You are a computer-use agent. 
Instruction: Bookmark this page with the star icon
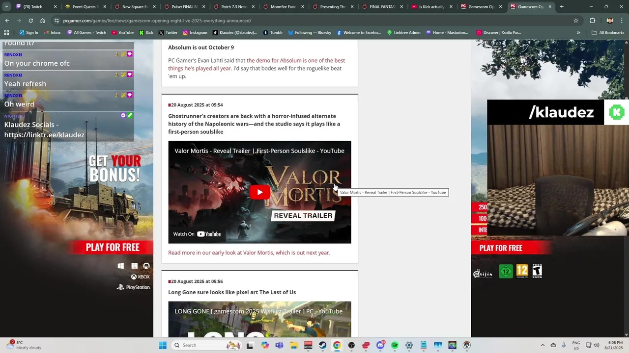point(576,21)
